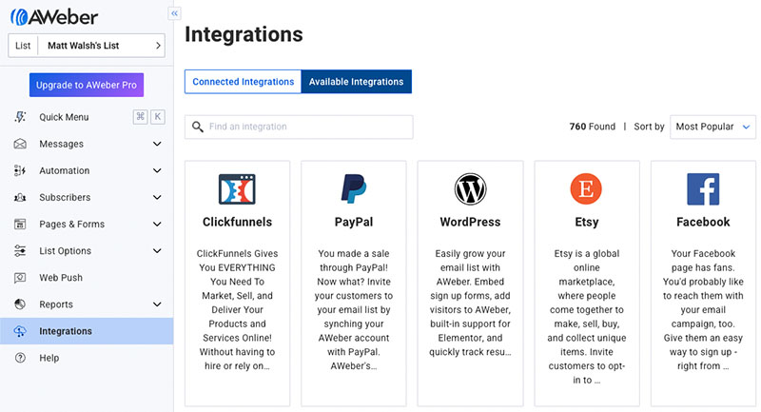Open Help in the sidebar
The height and width of the screenshot is (412, 761).
point(87,358)
